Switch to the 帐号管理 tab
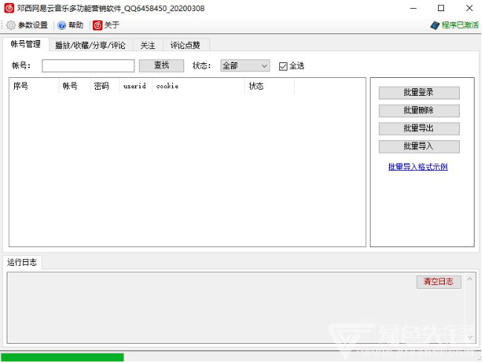The width and height of the screenshot is (482, 363). click(x=26, y=45)
